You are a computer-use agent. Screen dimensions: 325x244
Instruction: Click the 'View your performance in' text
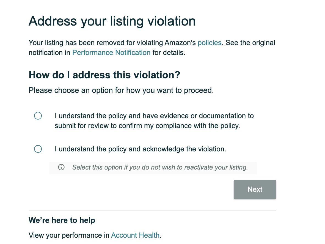coord(69,235)
